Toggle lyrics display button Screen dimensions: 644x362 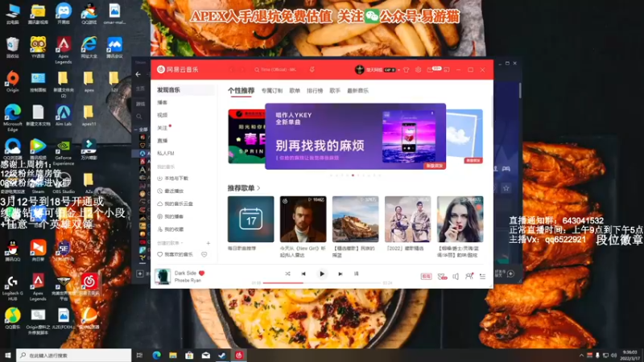(x=356, y=274)
